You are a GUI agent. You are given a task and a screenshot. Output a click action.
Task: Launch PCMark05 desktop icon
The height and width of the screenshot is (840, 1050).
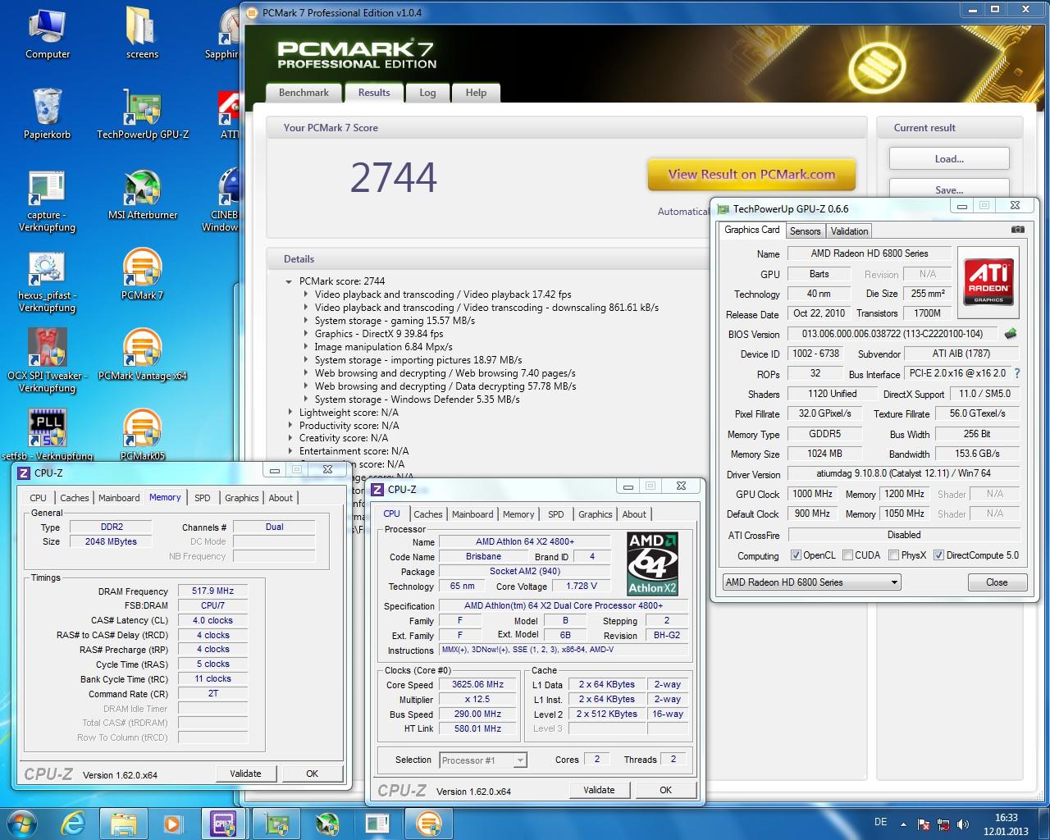click(x=143, y=435)
